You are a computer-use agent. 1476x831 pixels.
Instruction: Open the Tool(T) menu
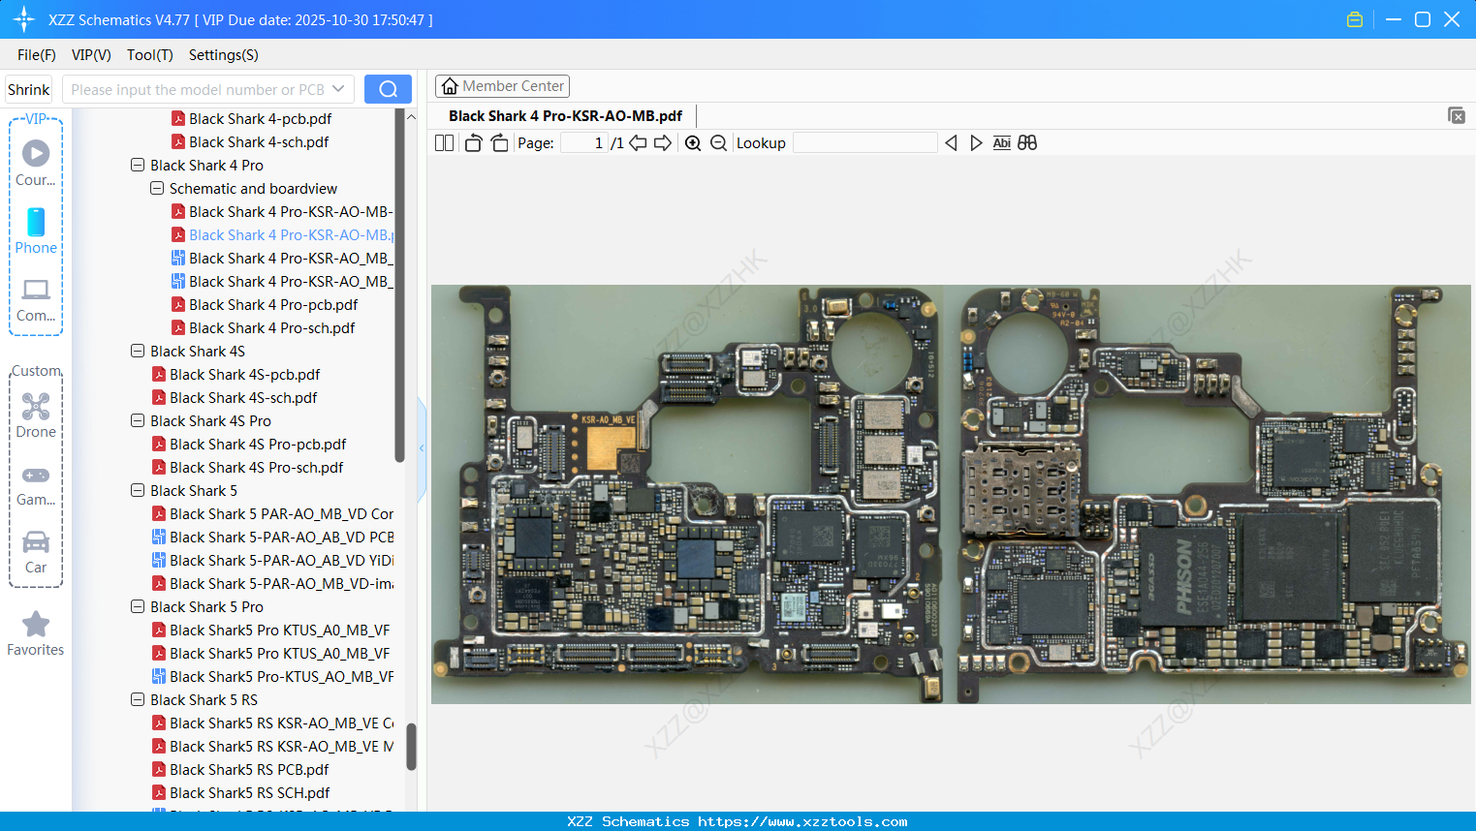point(149,55)
